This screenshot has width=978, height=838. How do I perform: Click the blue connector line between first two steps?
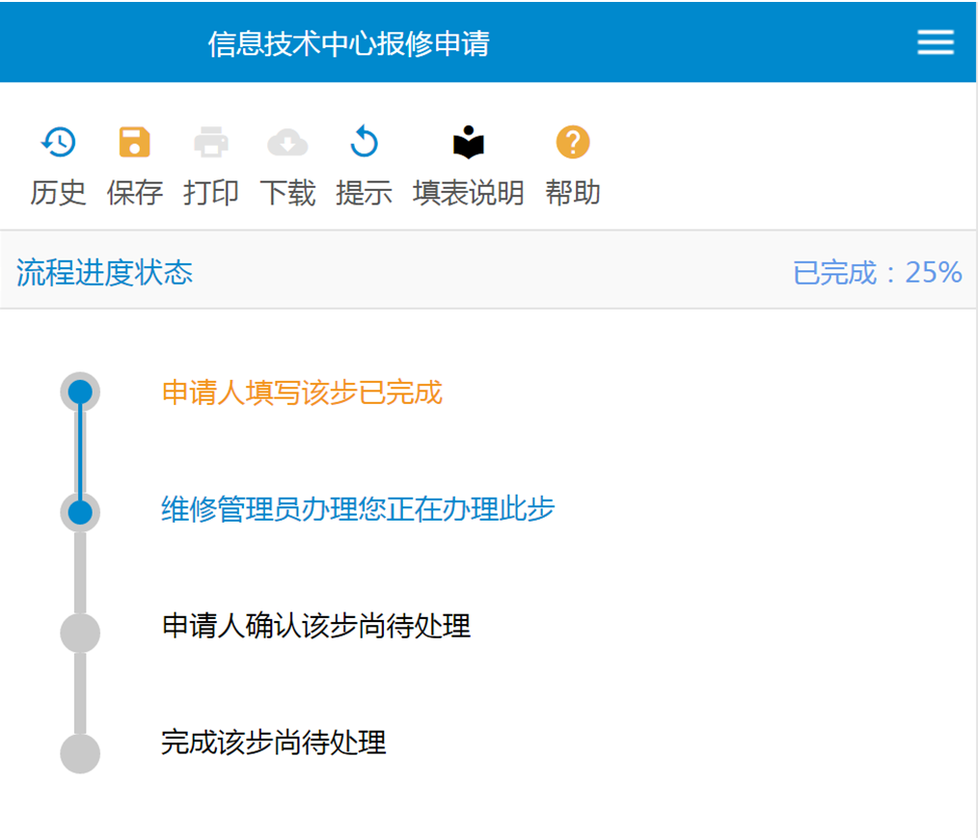(x=80, y=451)
